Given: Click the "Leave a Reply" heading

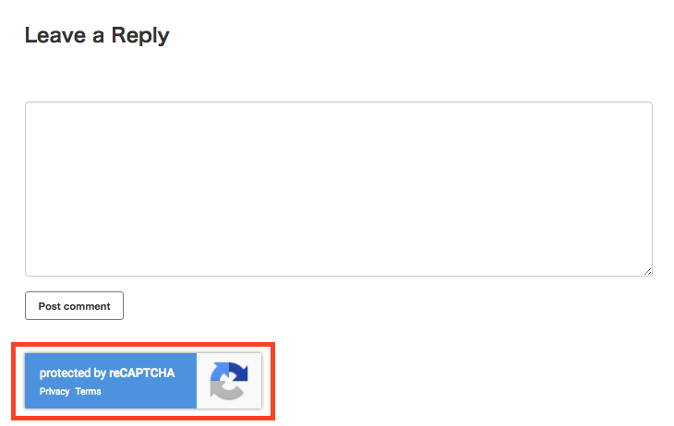Looking at the screenshot, I should pos(97,36).
